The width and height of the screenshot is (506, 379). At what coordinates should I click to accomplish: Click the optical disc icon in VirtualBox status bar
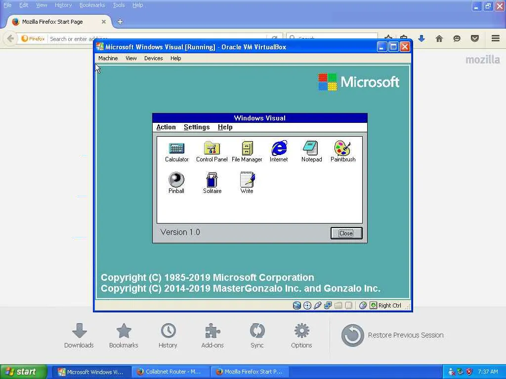[x=307, y=305]
